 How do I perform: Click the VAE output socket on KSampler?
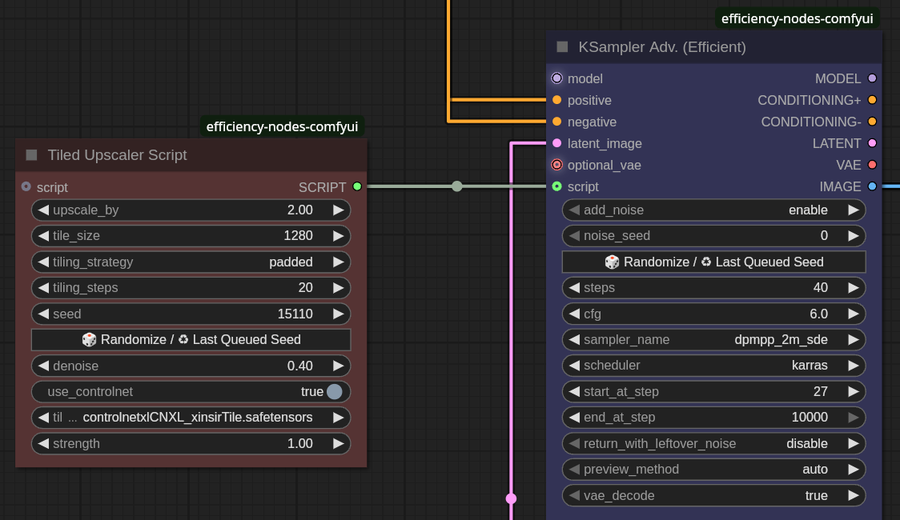(x=873, y=165)
